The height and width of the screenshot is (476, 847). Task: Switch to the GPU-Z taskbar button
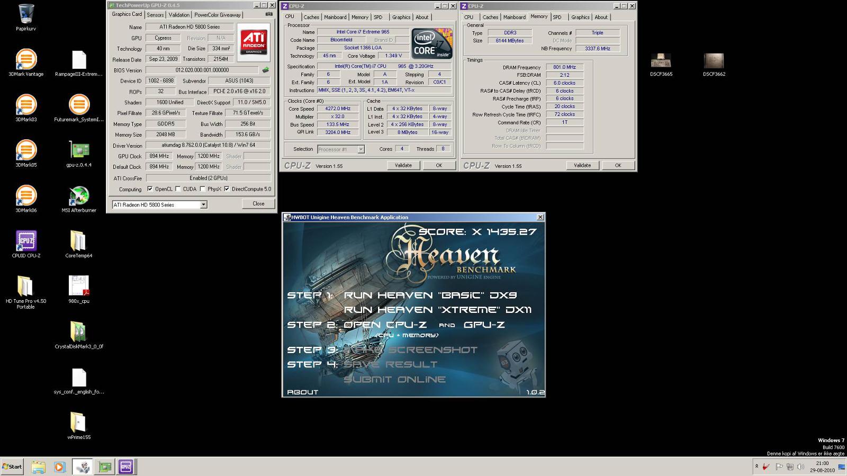[x=105, y=466]
